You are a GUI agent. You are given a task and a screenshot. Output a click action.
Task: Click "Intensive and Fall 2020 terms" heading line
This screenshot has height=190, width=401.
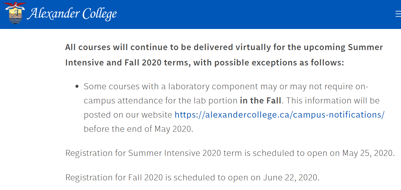tap(126, 63)
